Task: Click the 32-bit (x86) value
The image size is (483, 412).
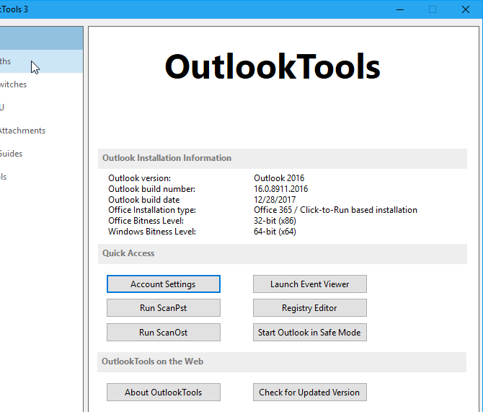Action: [x=275, y=221]
